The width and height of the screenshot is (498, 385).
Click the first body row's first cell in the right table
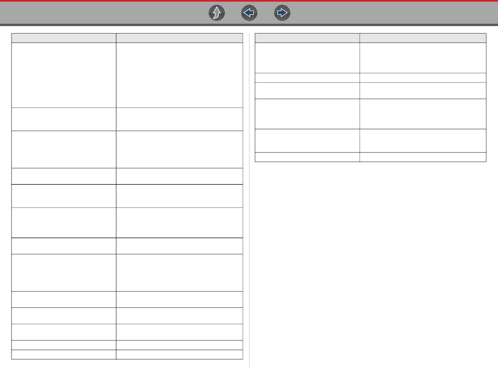(x=307, y=58)
